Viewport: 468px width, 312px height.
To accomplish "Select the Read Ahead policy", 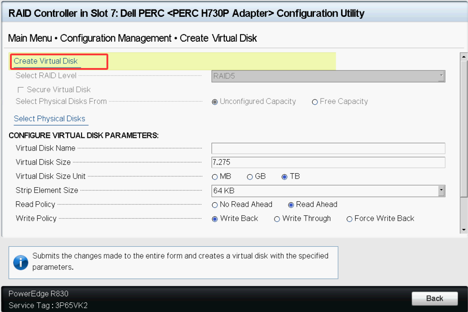I will pos(291,205).
